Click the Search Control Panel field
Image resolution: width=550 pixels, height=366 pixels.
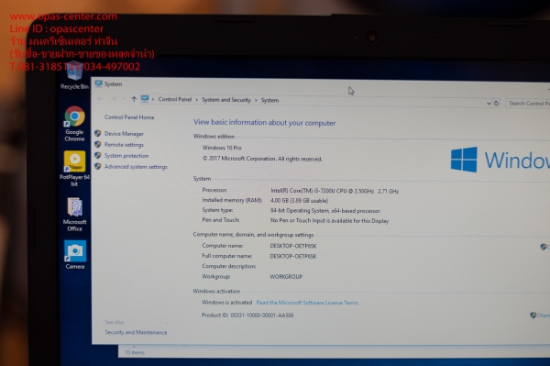[x=528, y=104]
